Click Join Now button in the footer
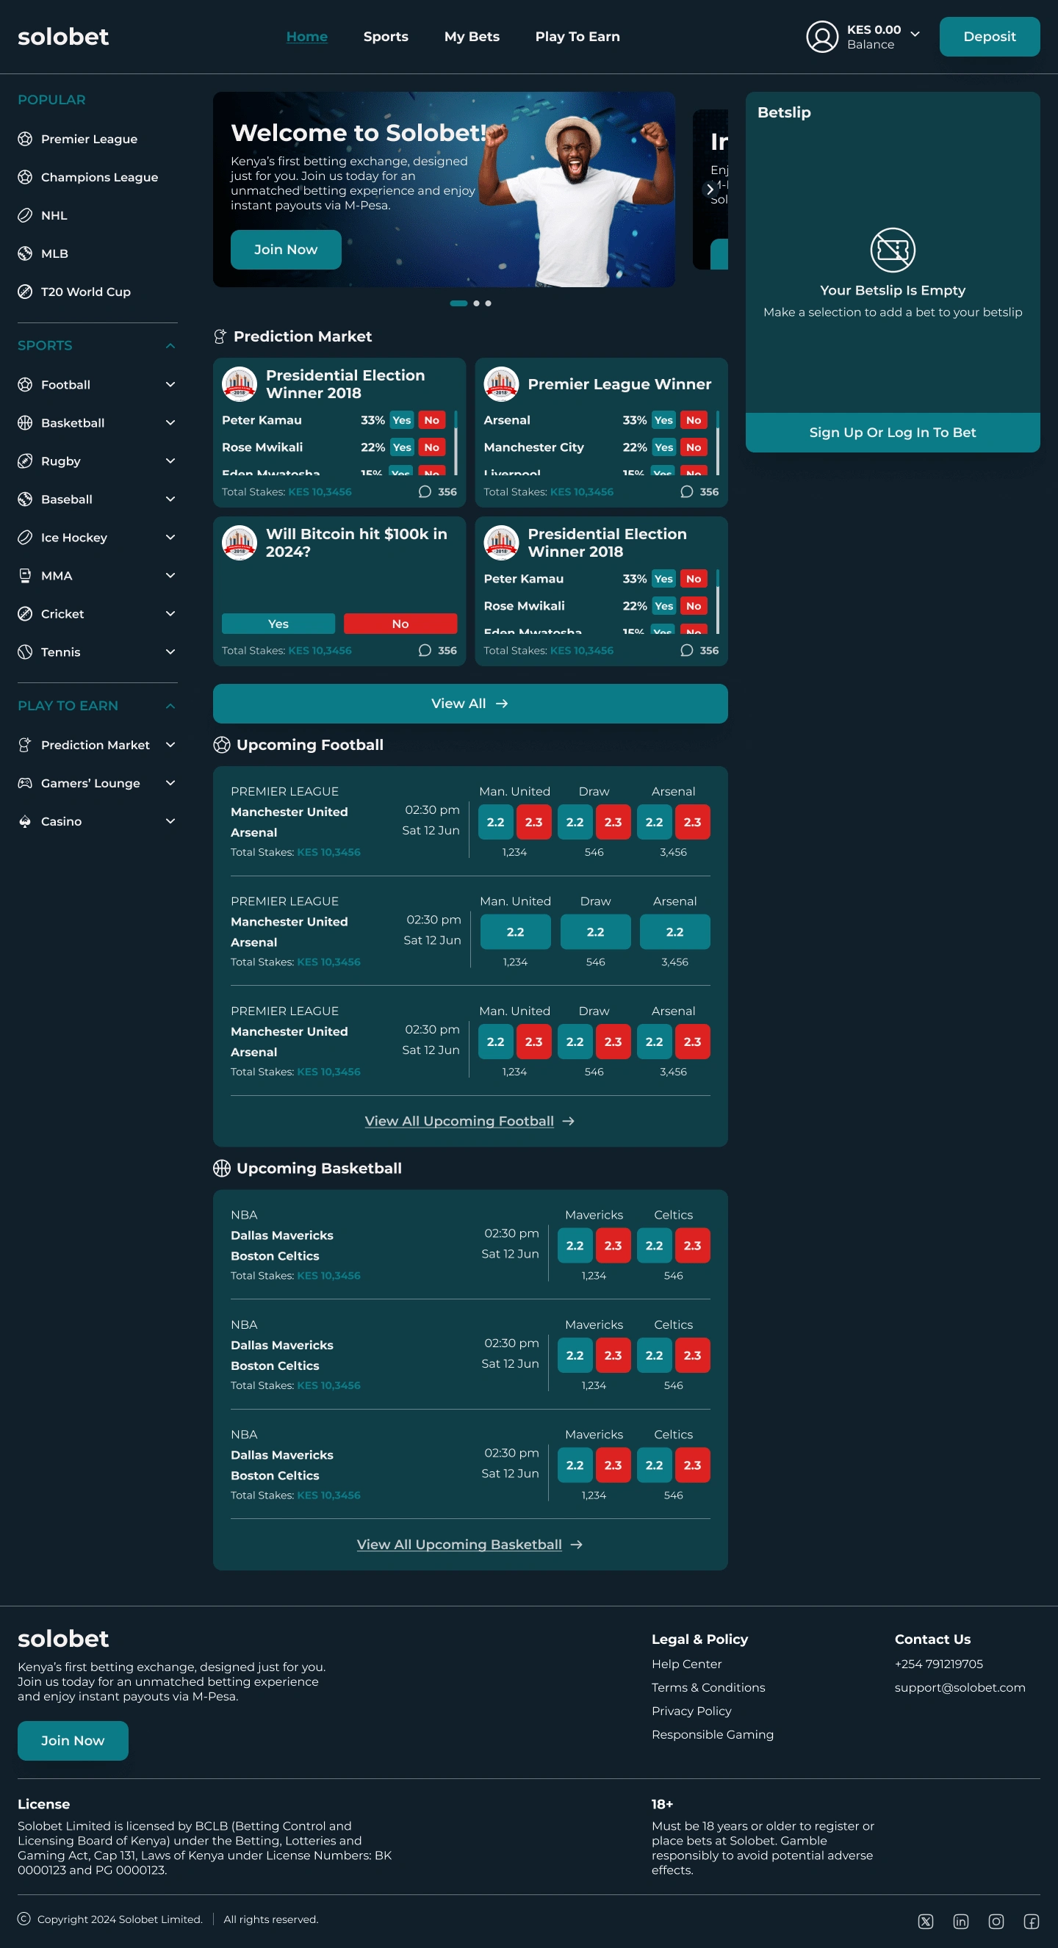 click(73, 1741)
